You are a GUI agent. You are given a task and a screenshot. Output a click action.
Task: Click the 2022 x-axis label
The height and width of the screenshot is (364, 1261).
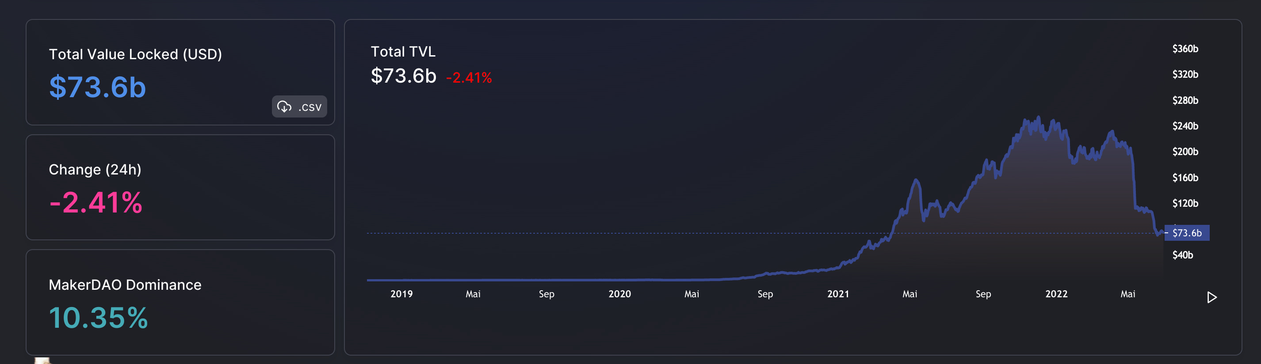coord(1056,294)
